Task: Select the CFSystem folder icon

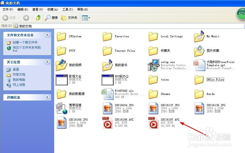Action: pyautogui.click(x=61, y=37)
